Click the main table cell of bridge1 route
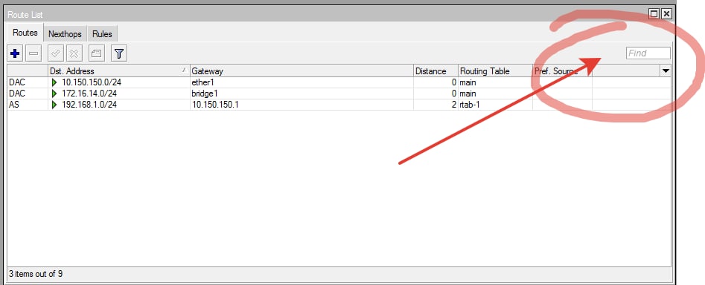 tap(495, 94)
